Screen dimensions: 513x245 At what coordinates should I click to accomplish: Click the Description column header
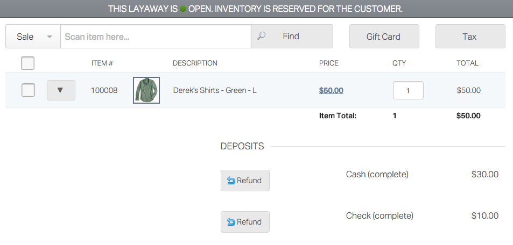coord(195,63)
